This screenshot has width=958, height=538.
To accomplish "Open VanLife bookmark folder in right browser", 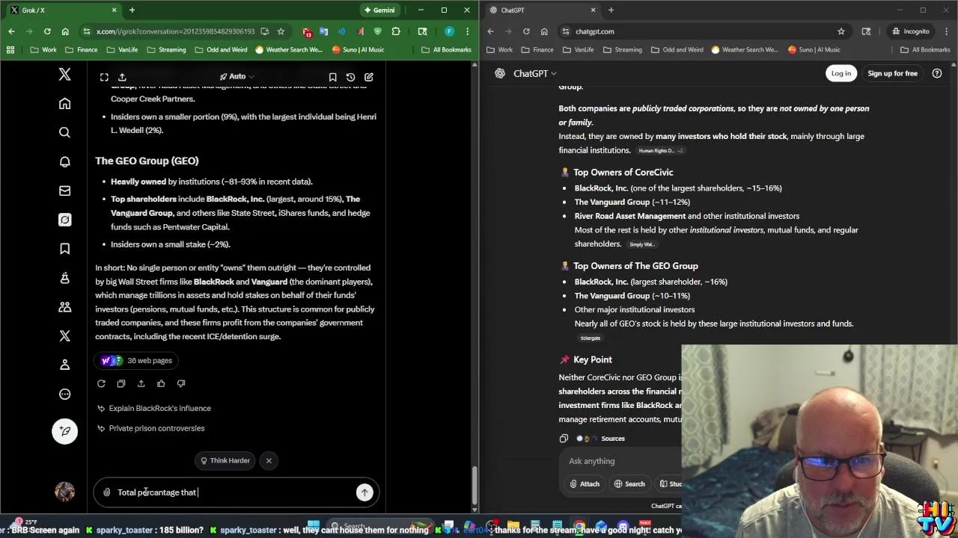I will [578, 49].
